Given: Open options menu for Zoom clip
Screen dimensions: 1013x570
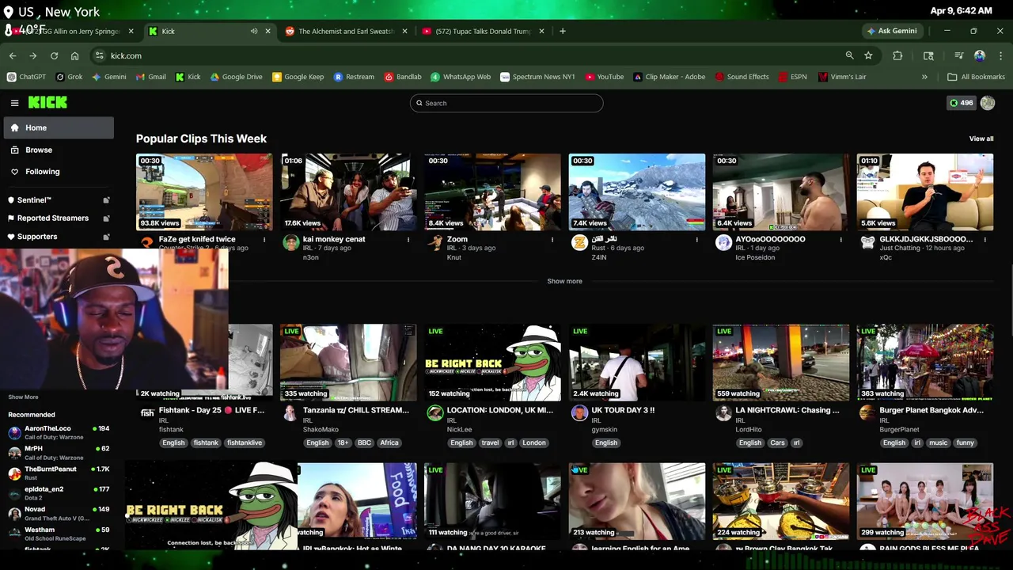Looking at the screenshot, I should (552, 239).
